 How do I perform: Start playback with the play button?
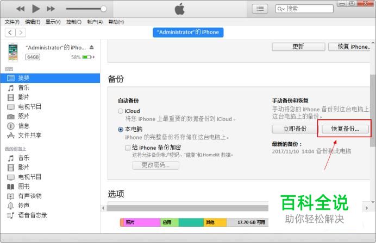click(36, 9)
